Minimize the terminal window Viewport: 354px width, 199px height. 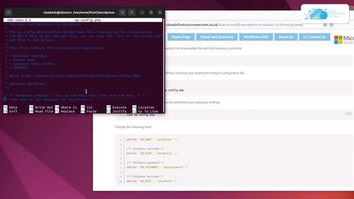click(142, 13)
